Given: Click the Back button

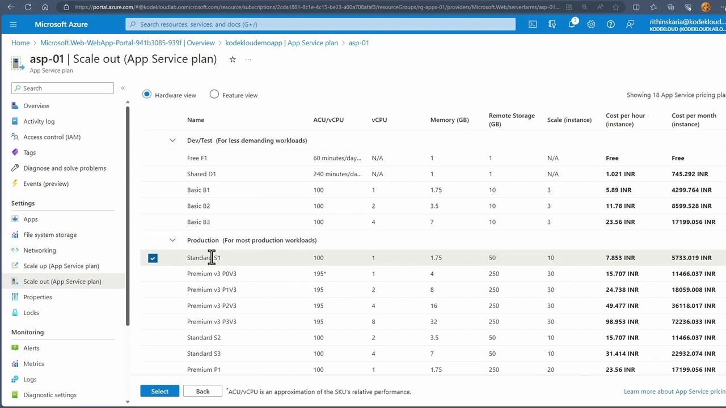Looking at the screenshot, I should [202, 392].
